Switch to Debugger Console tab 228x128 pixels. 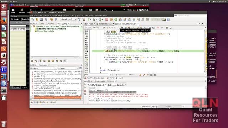[x=115, y=85]
